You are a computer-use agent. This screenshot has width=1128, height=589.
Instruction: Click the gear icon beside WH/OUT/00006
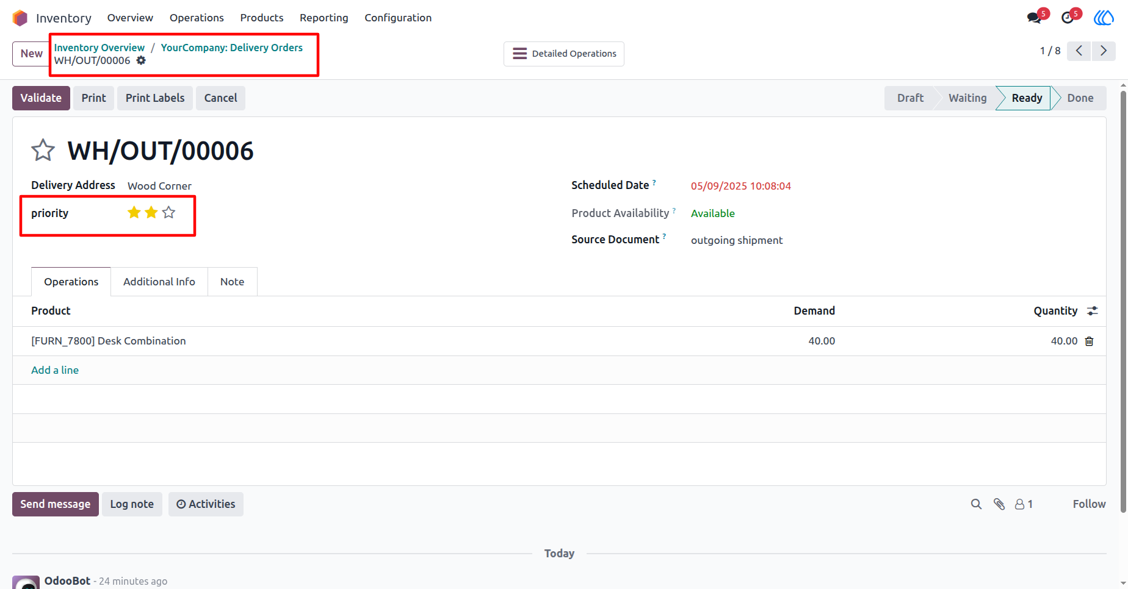(x=141, y=60)
